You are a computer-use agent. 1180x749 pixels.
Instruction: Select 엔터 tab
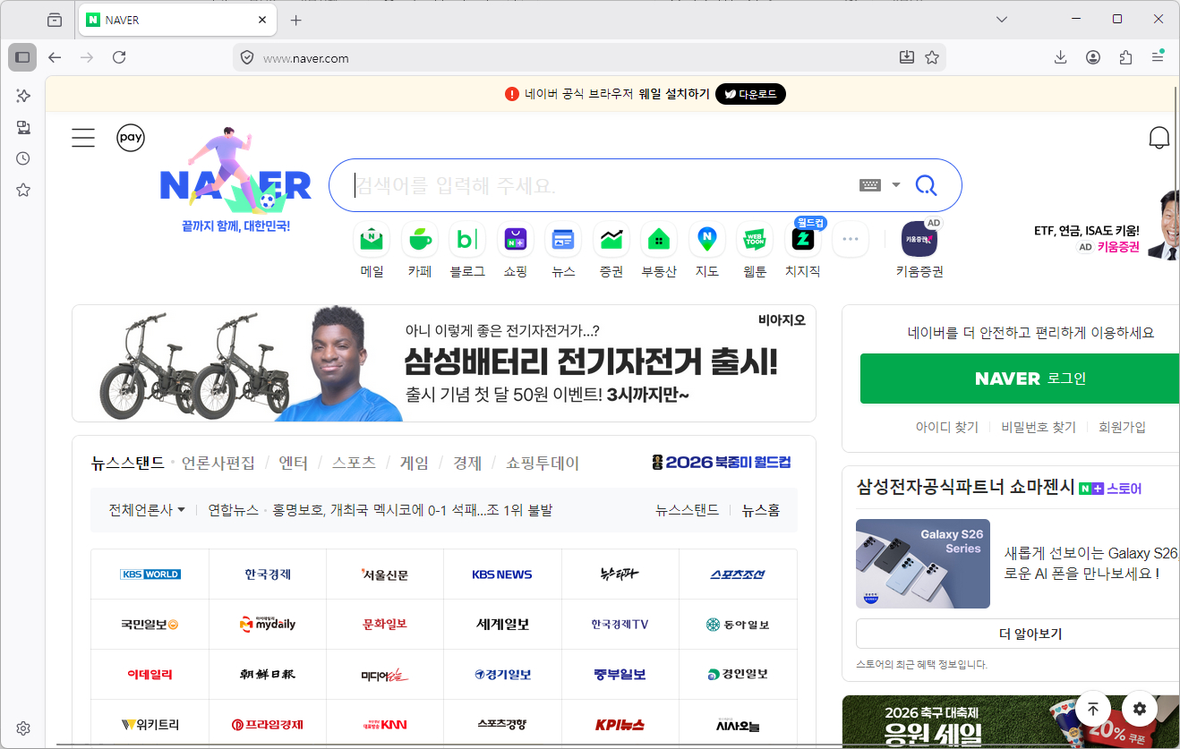293,463
